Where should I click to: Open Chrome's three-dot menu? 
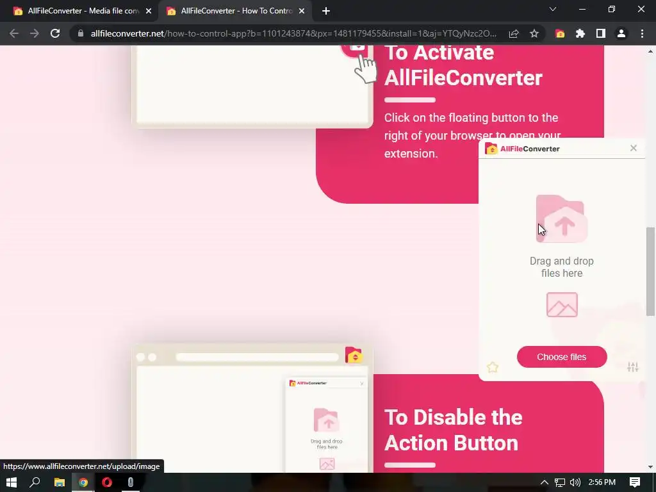tap(642, 33)
